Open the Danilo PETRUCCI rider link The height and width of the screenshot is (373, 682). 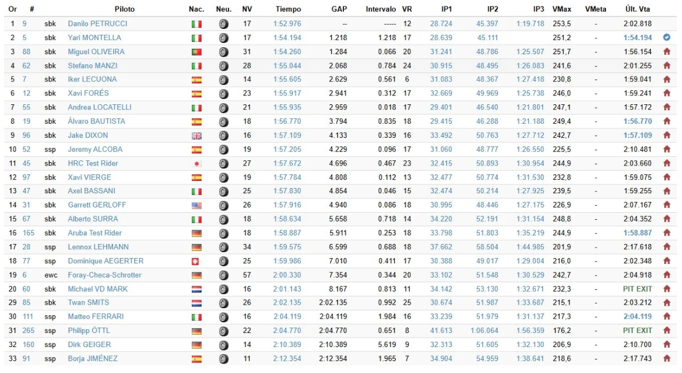[97, 24]
